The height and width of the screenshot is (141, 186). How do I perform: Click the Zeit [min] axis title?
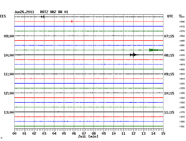(88, 136)
